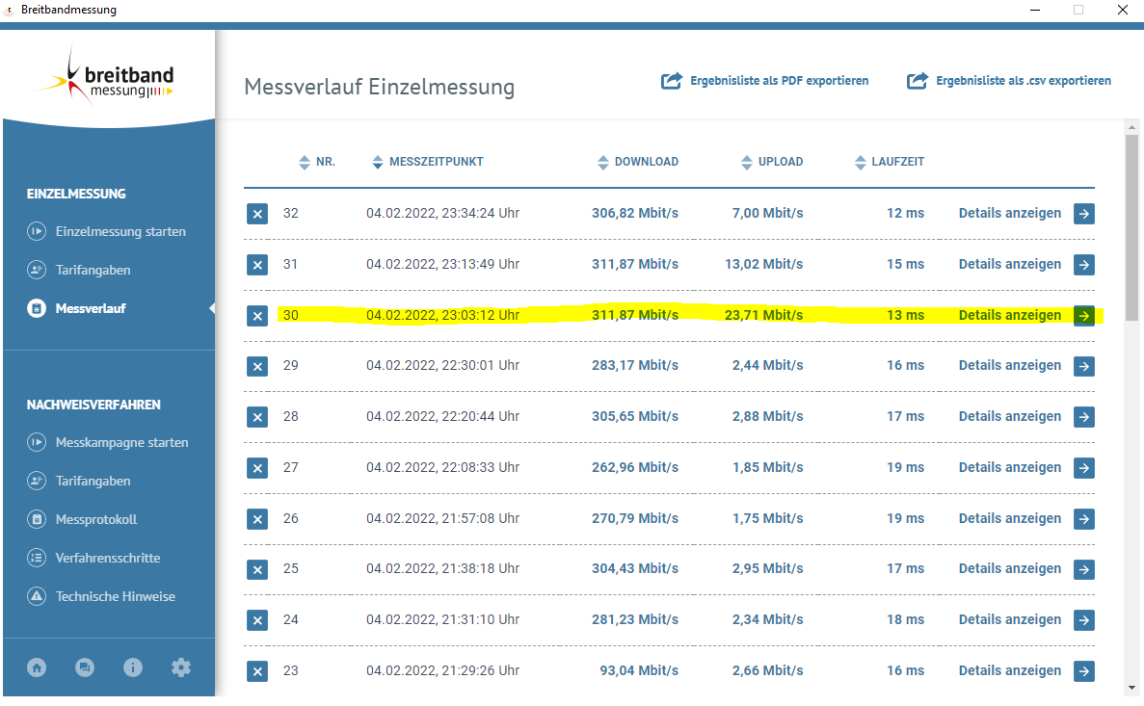Image resolution: width=1144 pixels, height=706 pixels.
Task: Open arrow button for measurement 28
Action: click(x=1084, y=417)
